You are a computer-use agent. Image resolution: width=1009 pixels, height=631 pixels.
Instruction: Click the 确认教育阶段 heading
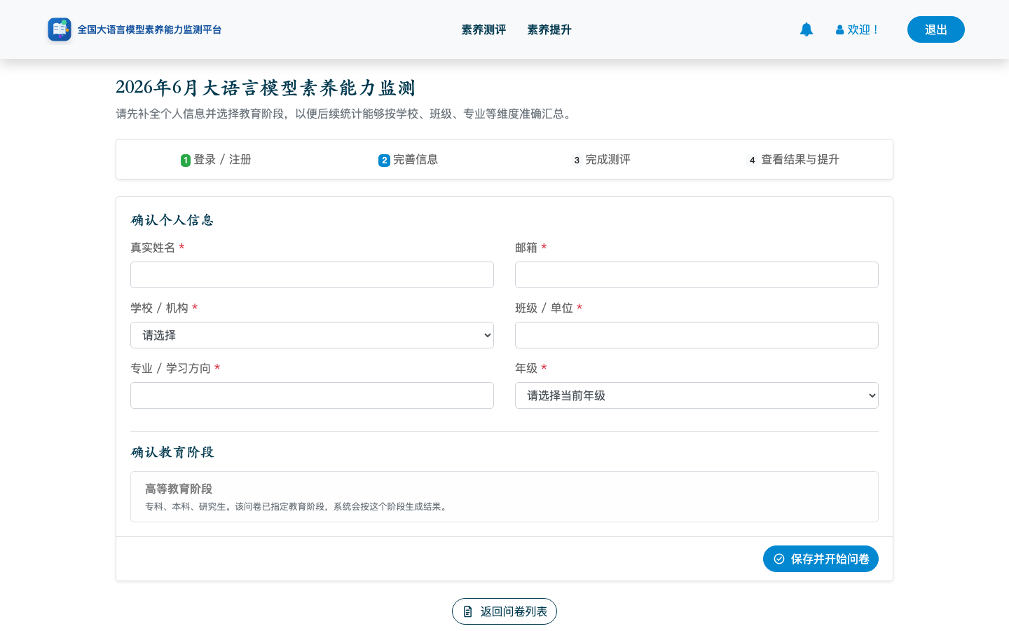[x=172, y=452]
